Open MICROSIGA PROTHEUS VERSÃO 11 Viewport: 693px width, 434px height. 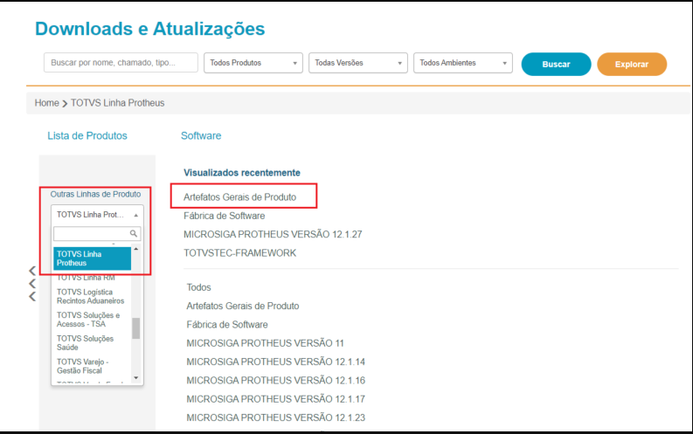coord(265,343)
